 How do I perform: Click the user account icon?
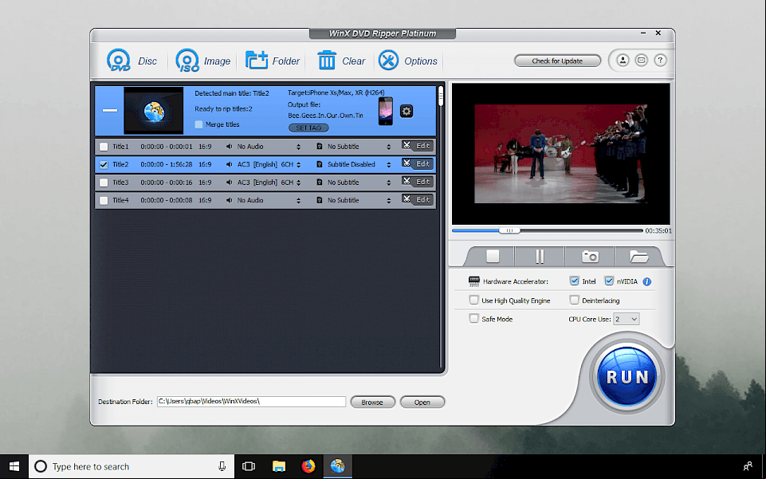pos(623,60)
